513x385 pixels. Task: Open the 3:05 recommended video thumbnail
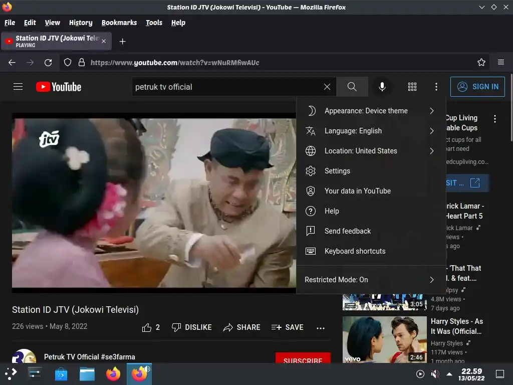pyautogui.click(x=384, y=302)
